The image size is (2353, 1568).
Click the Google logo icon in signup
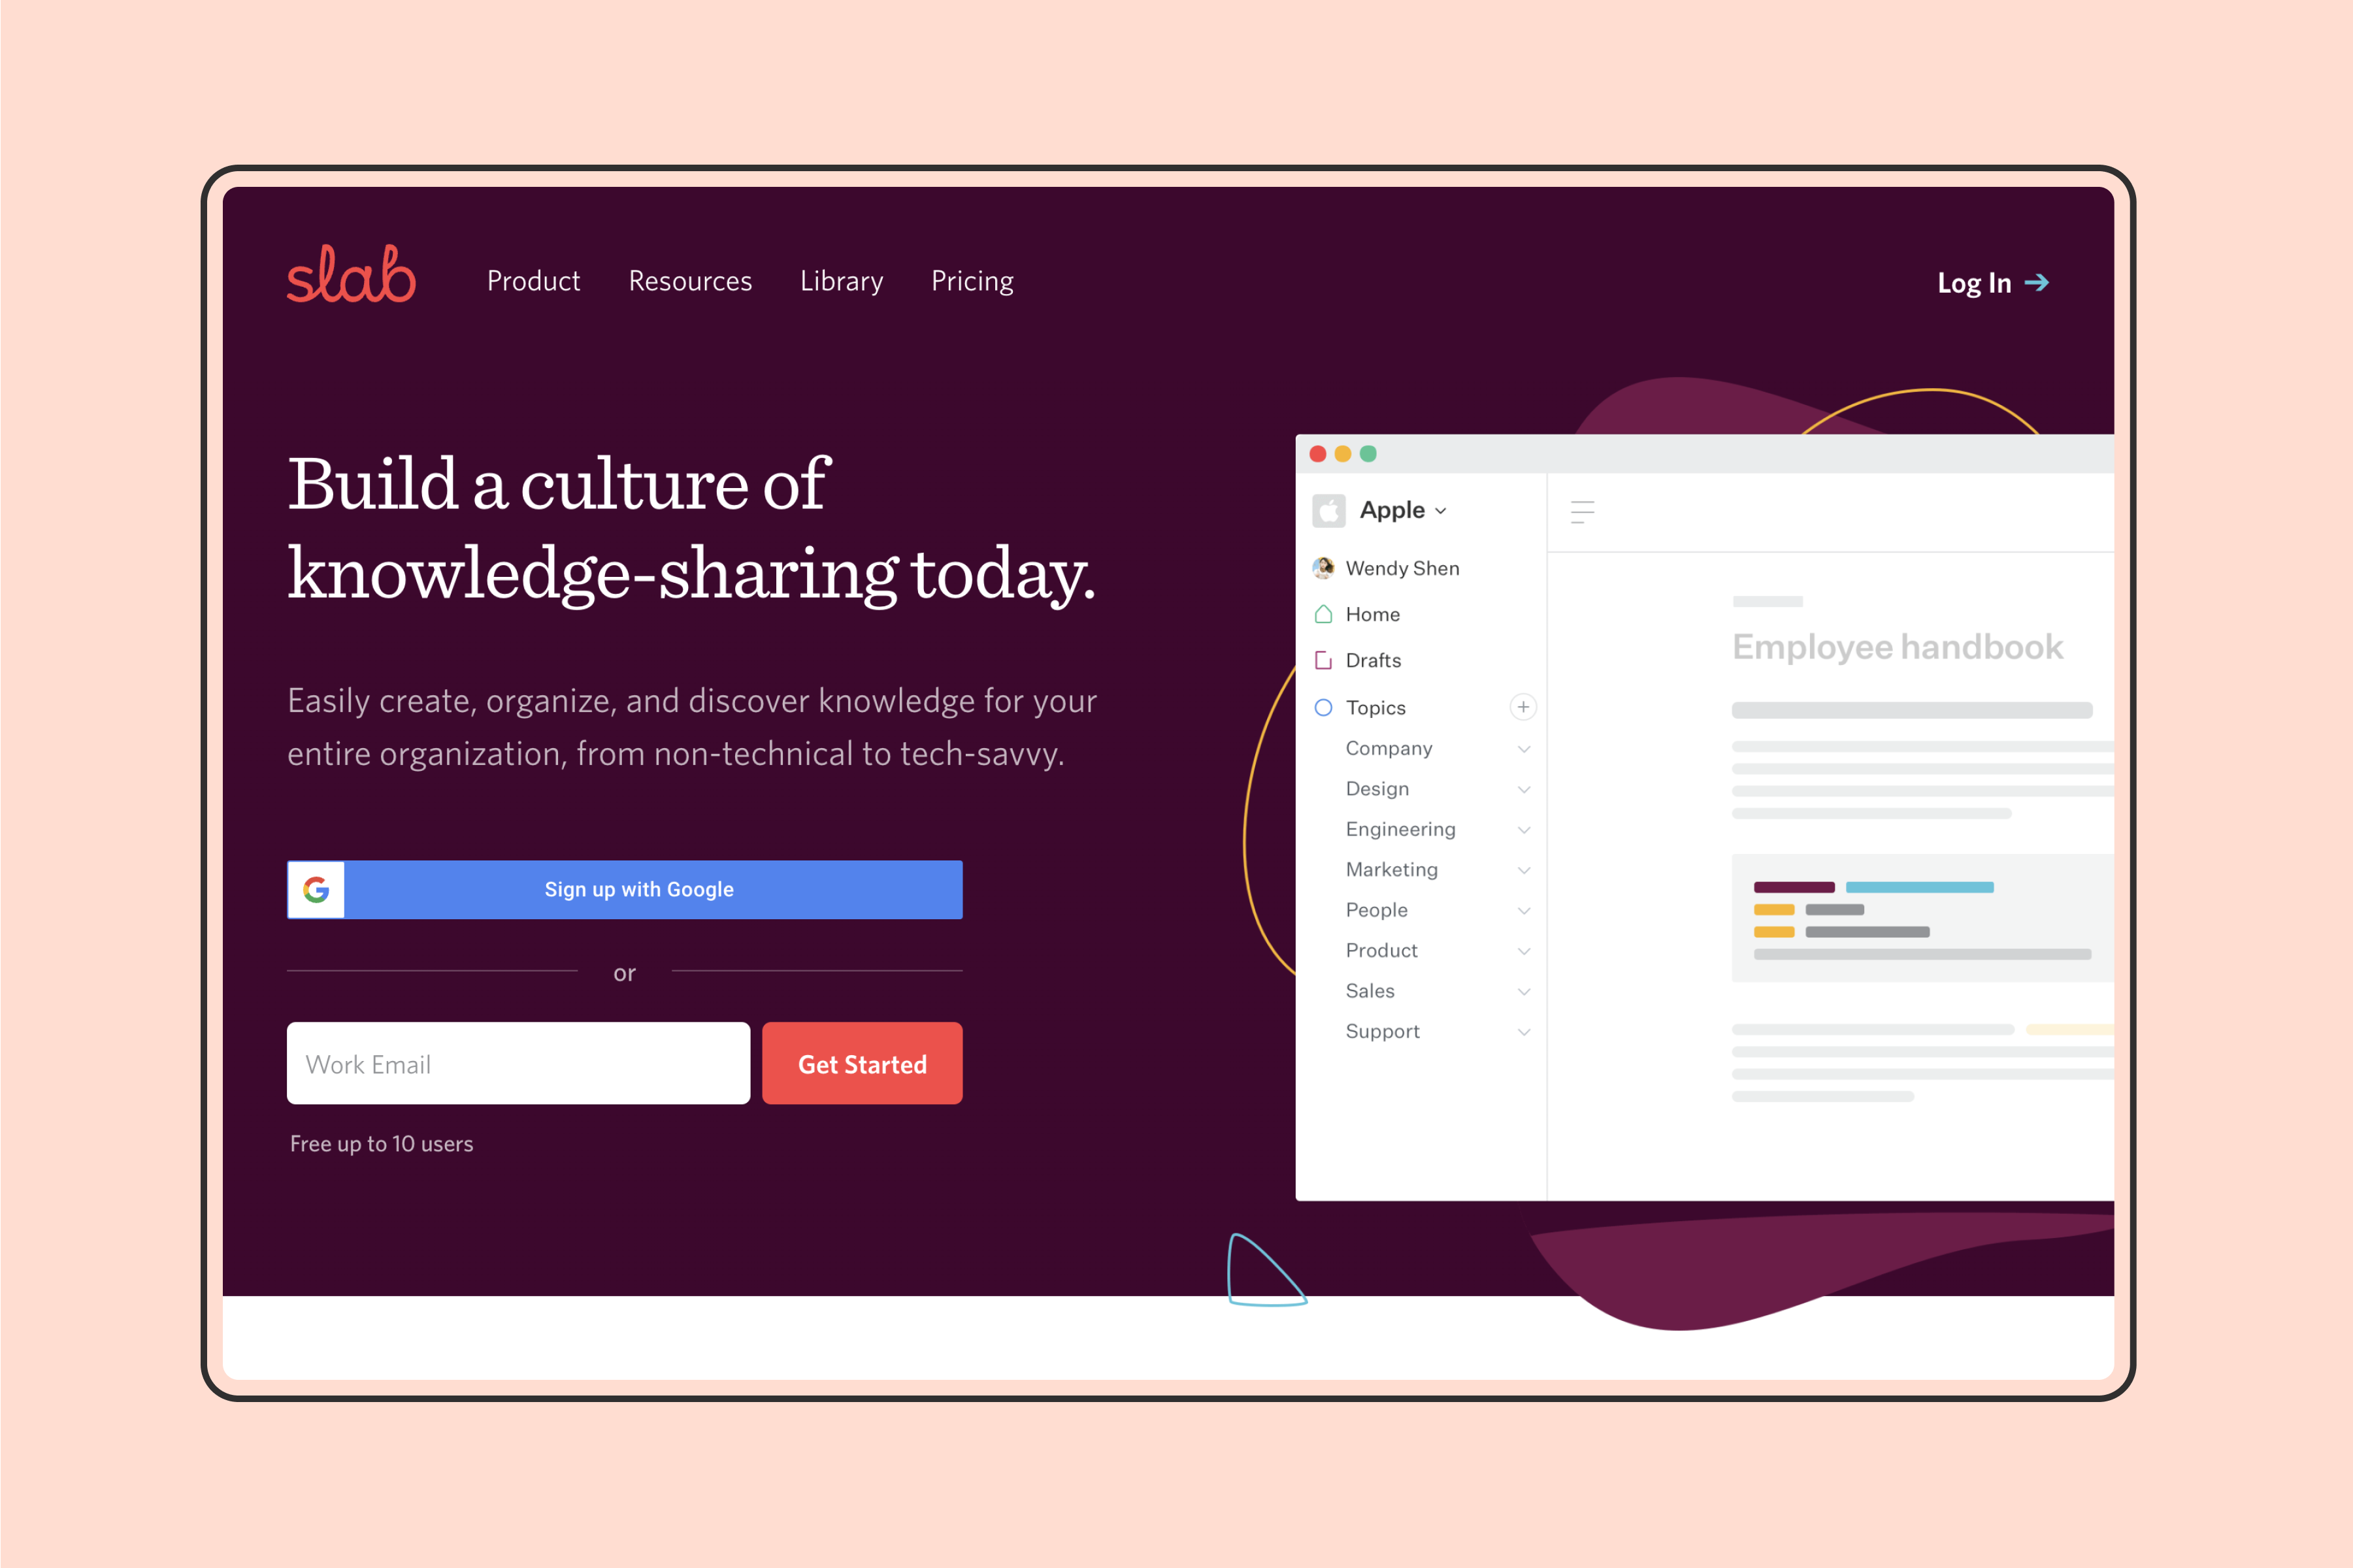pyautogui.click(x=317, y=889)
